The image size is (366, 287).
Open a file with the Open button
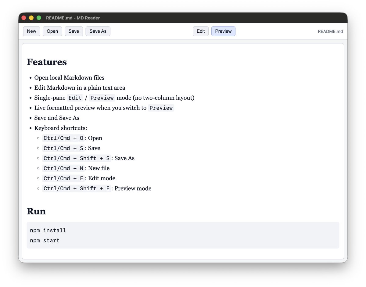coord(52,31)
